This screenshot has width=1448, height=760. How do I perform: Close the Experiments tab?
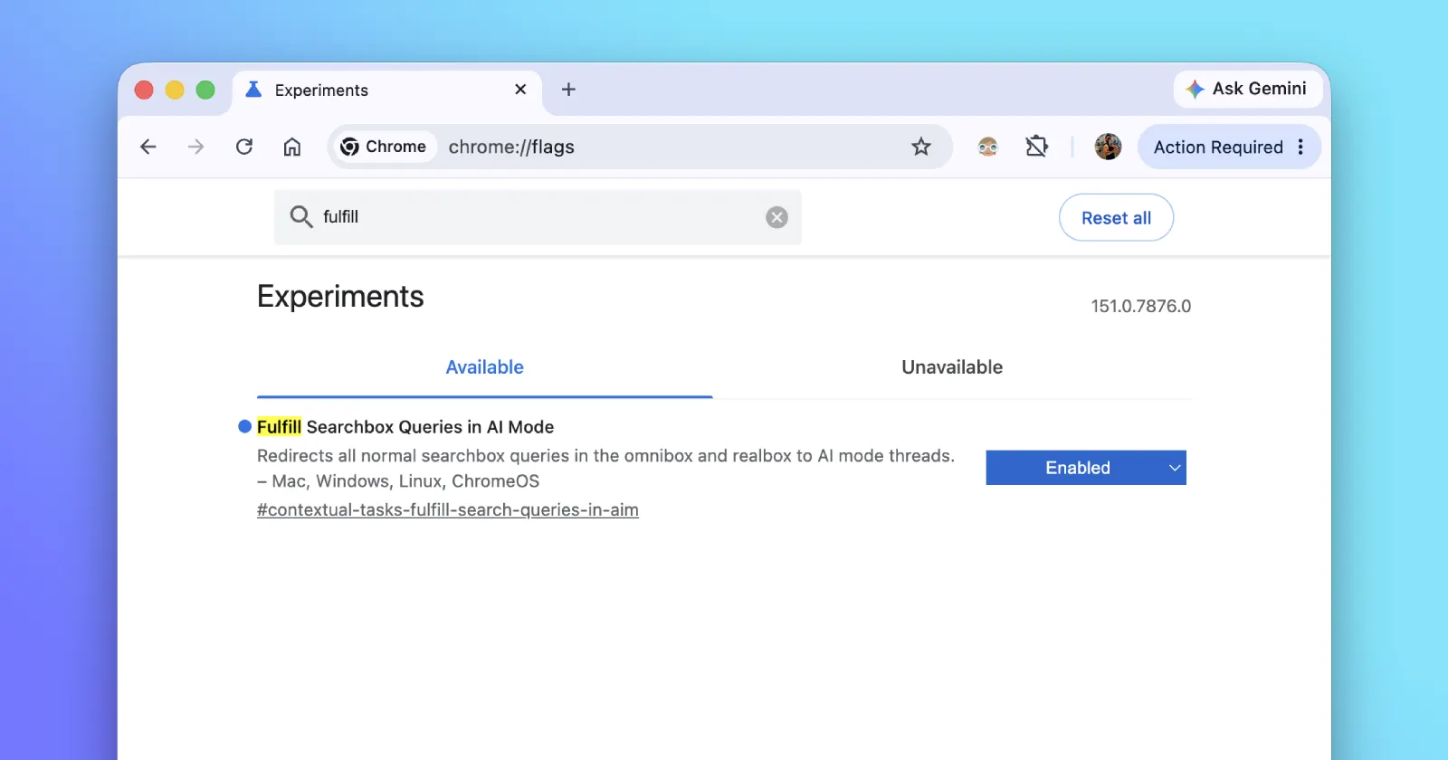pyautogui.click(x=520, y=90)
